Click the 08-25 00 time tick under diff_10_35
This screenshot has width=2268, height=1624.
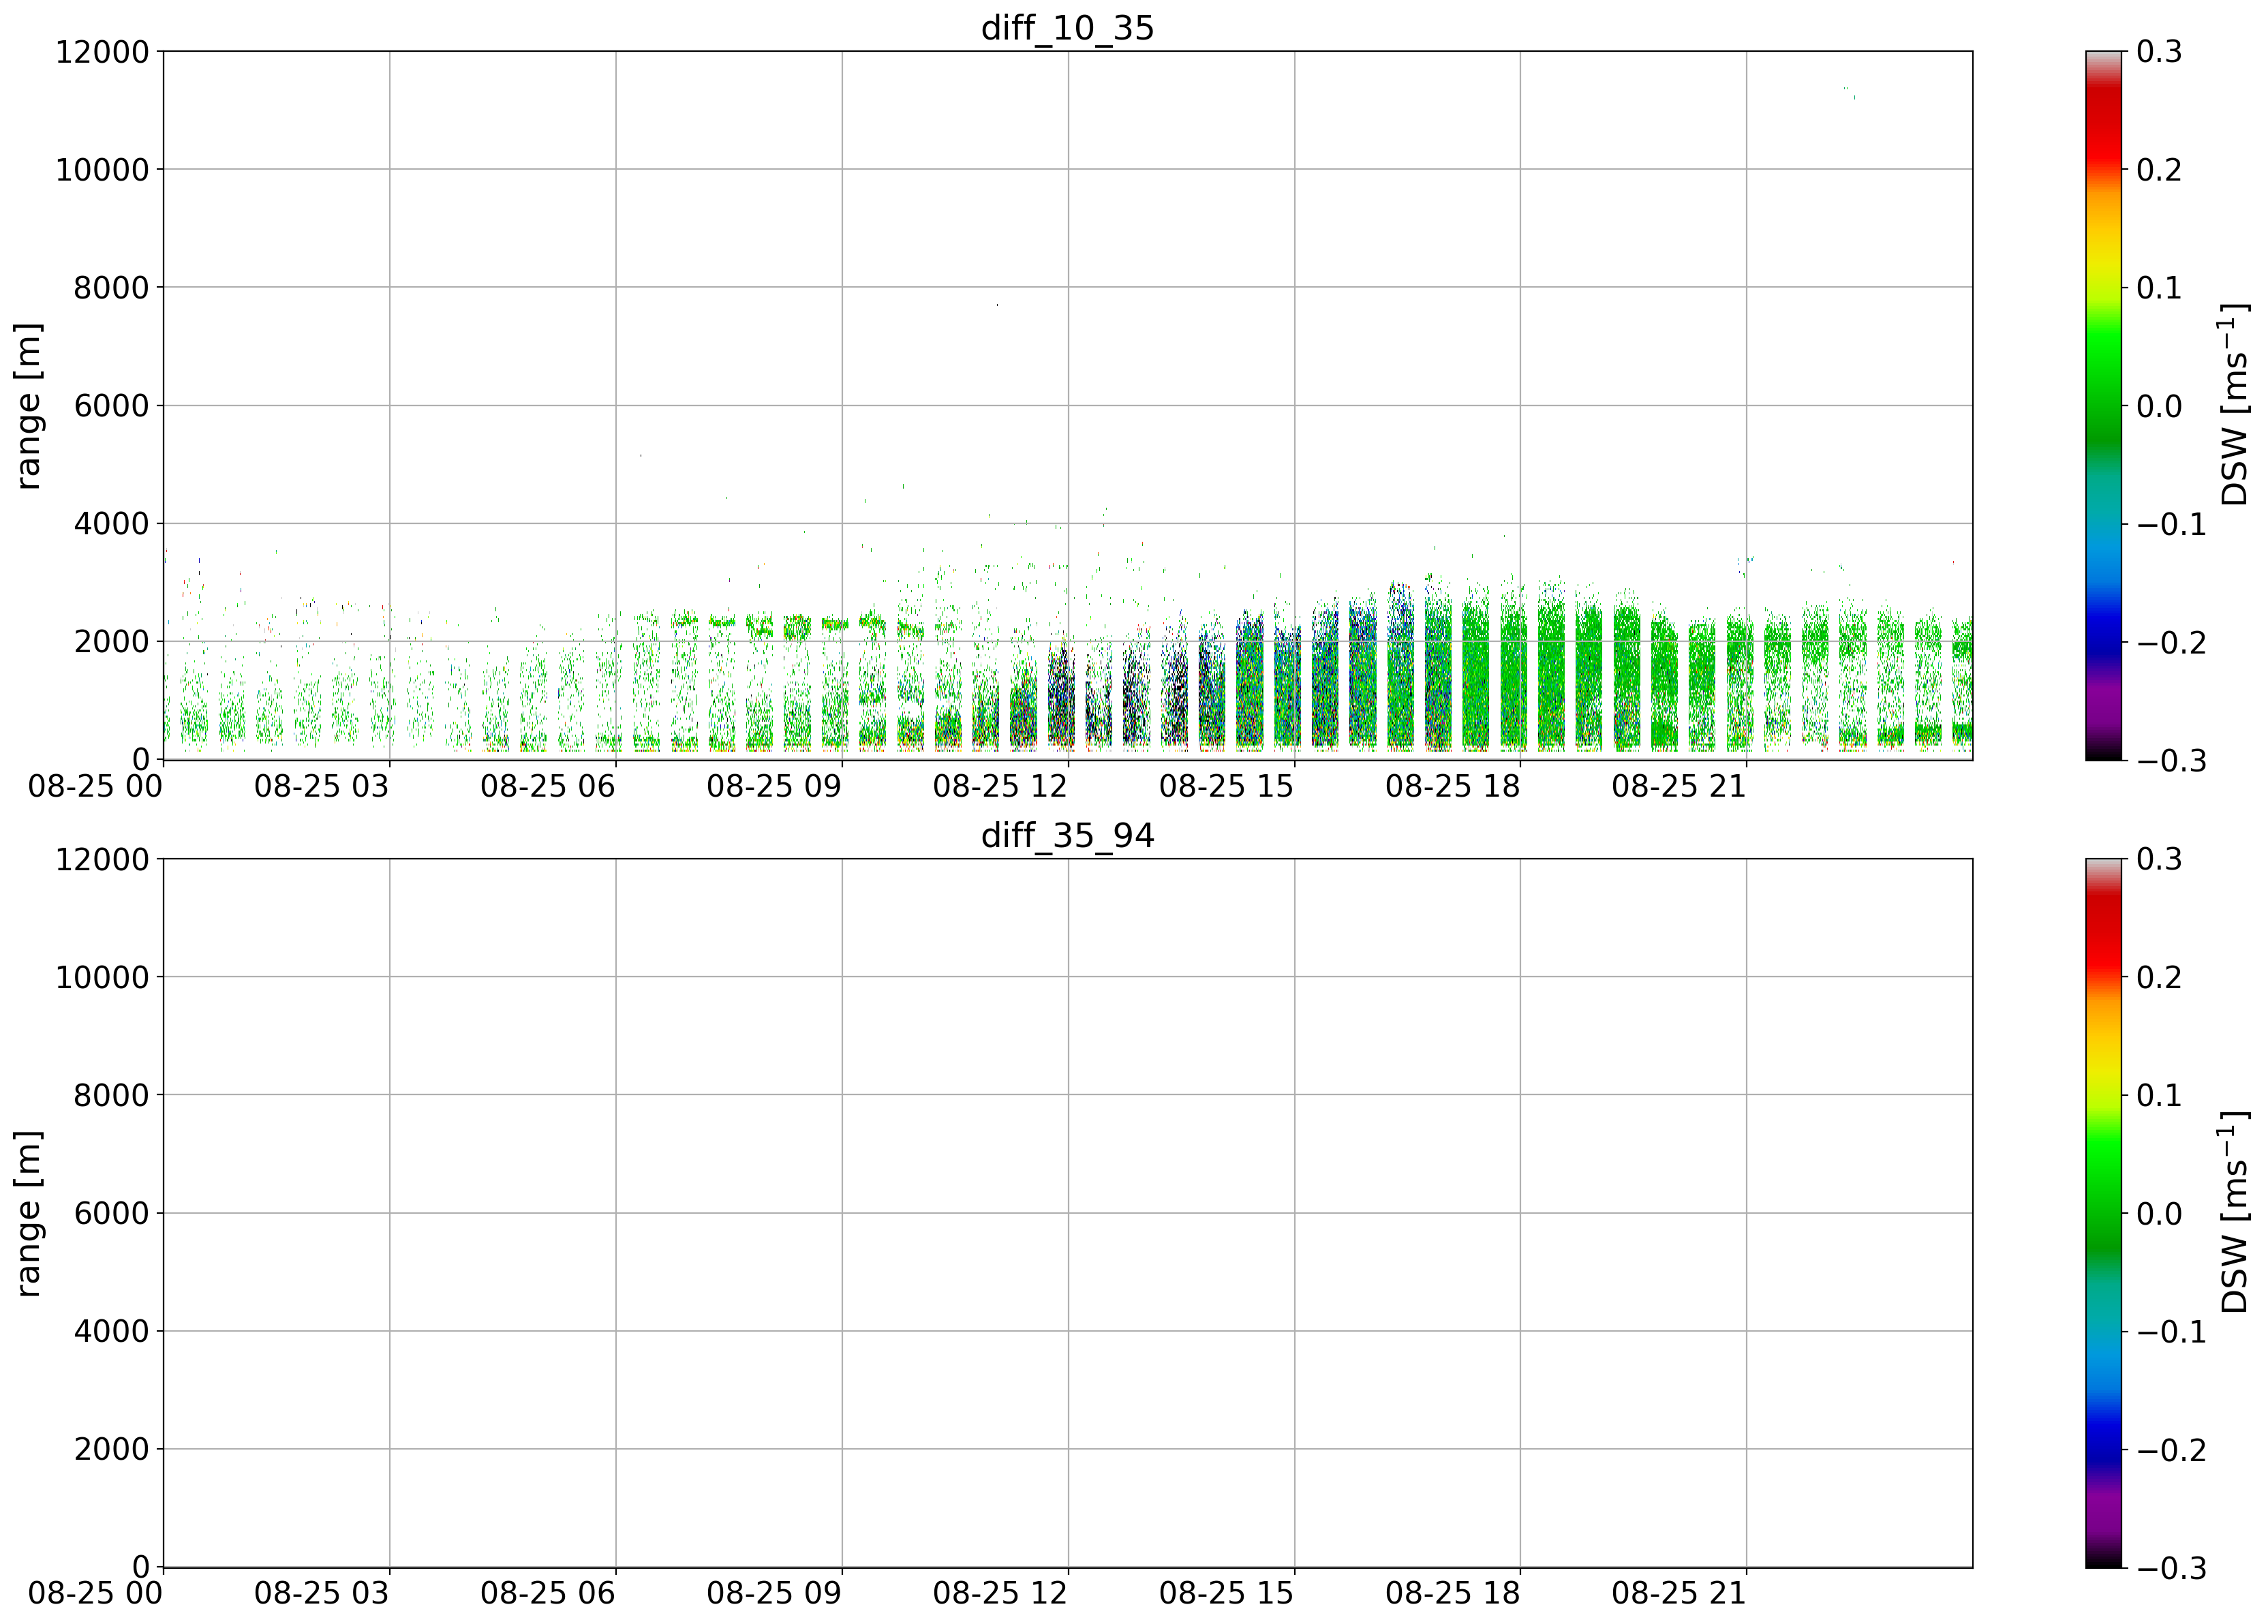96,786
